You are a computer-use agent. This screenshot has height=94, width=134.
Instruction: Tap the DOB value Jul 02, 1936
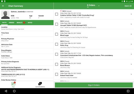point(15,18)
